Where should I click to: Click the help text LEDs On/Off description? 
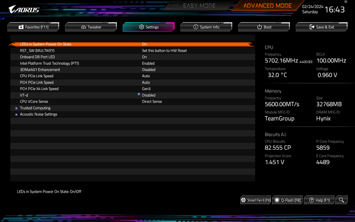49,192
